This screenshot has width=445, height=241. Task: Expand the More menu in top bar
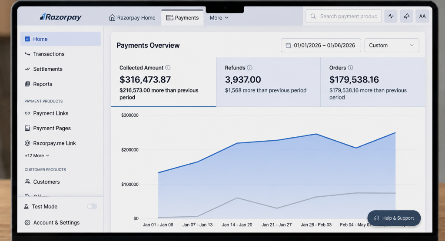tap(219, 17)
